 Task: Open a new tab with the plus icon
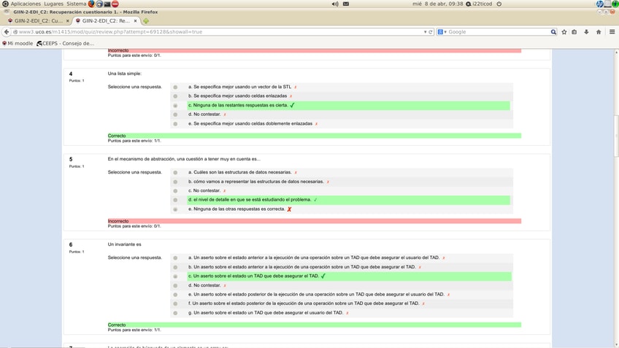146,21
